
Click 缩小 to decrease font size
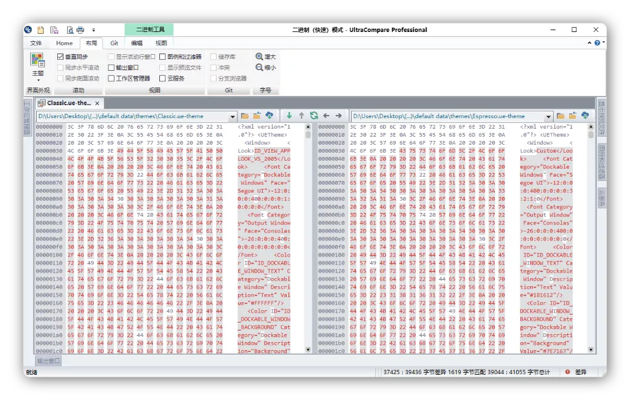pos(265,68)
